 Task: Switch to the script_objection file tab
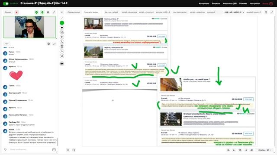click(x=197, y=12)
